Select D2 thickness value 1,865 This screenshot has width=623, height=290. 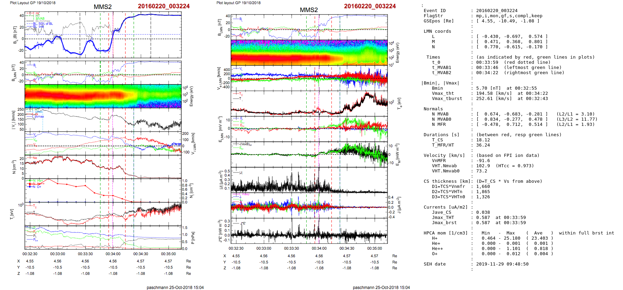click(483, 192)
